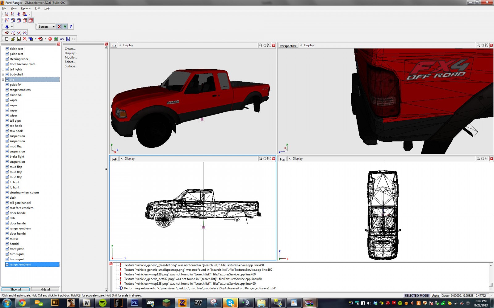Click the pan hand in Perspective viewport
The image size is (494, 308).
[x=482, y=45]
